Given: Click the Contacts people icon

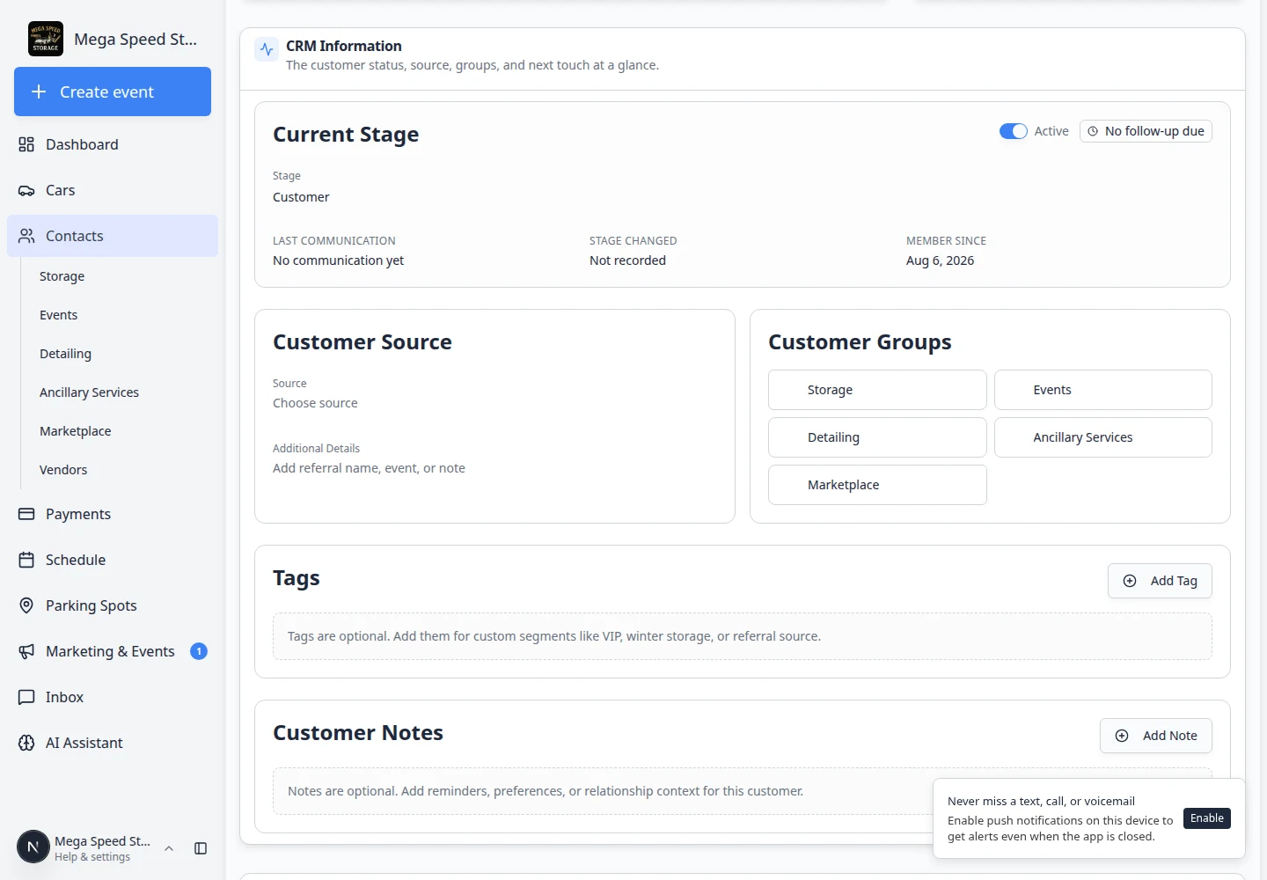Looking at the screenshot, I should tap(26, 236).
